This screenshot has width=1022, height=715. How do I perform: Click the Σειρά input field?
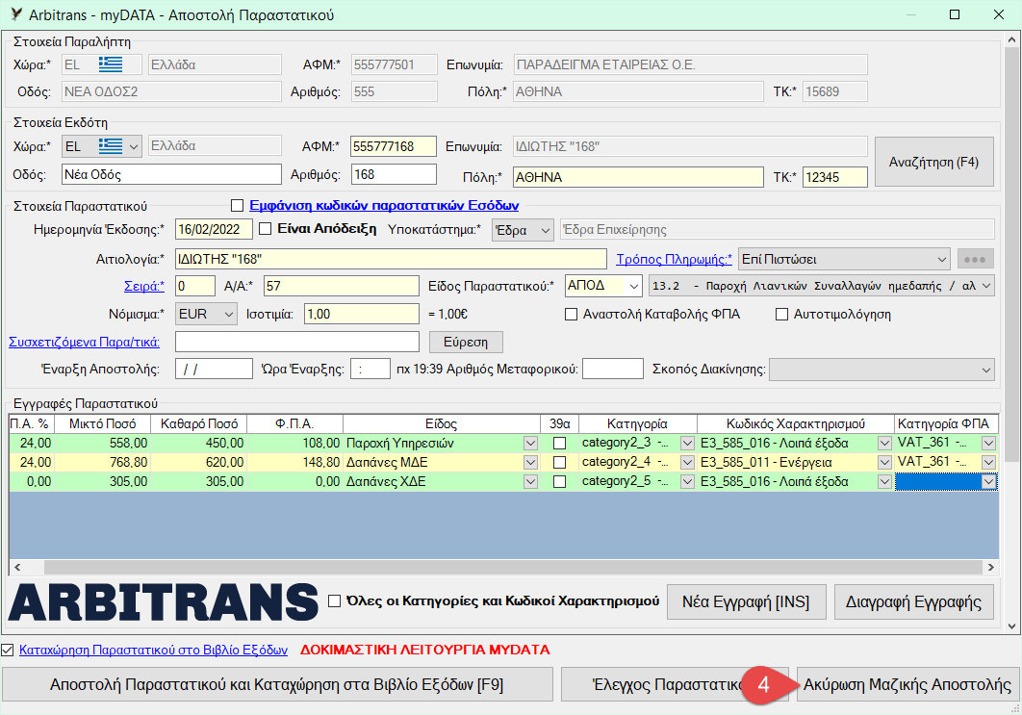[x=195, y=286]
